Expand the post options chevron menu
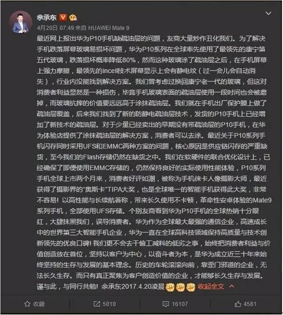This screenshot has height=315, width=283. (268, 13)
